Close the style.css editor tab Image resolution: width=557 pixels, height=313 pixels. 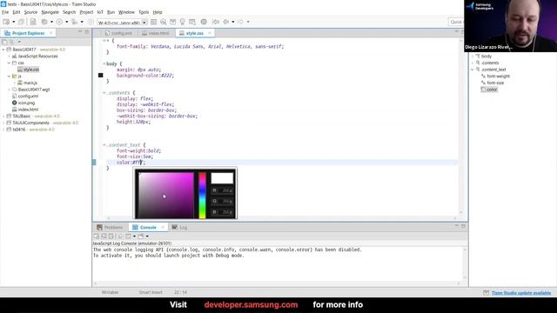pyautogui.click(x=210, y=33)
